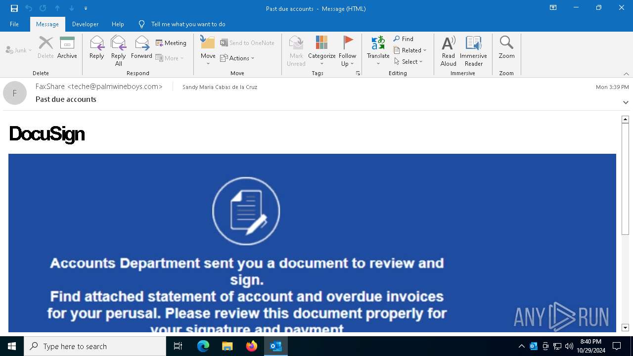This screenshot has width=633, height=356.
Task: Launch the Tags dialog box
Action: tap(358, 73)
